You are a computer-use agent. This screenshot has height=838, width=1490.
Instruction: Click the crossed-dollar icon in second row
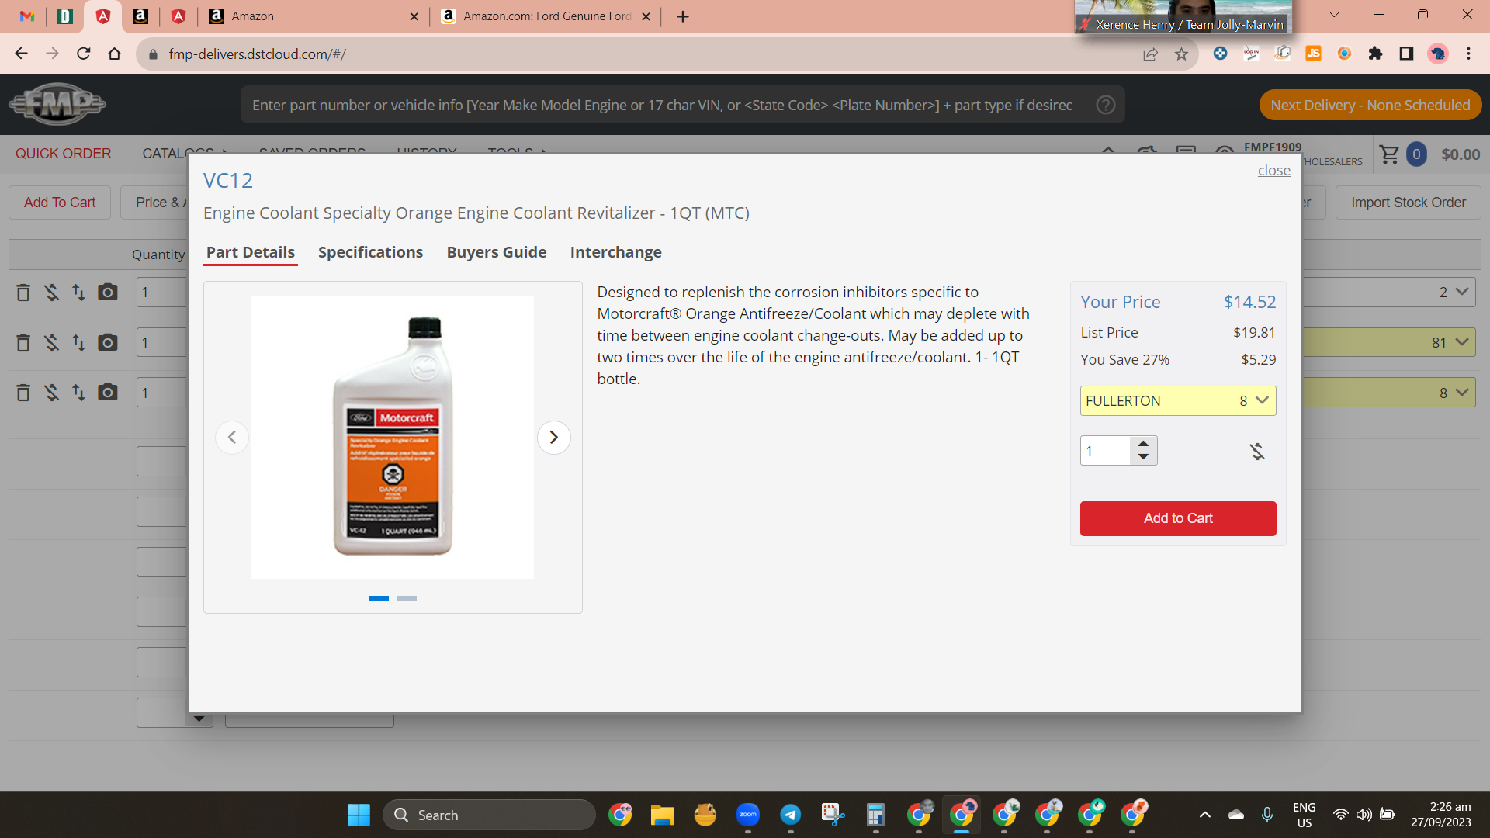pos(51,342)
